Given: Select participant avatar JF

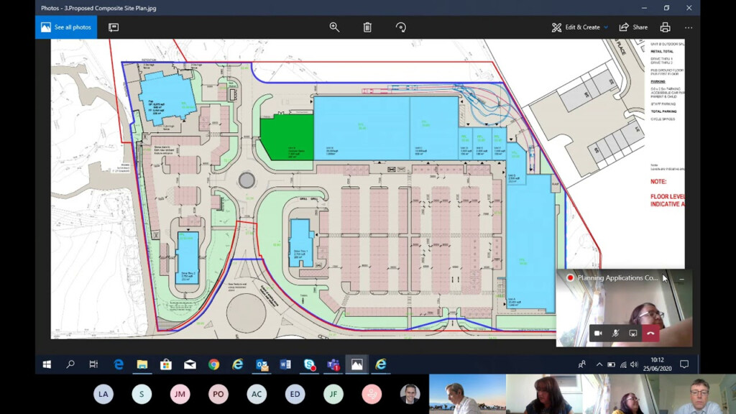Looking at the screenshot, I should click(333, 395).
